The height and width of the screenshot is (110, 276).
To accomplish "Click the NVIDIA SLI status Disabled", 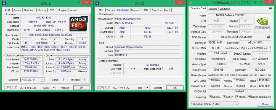I will pos(239,91).
